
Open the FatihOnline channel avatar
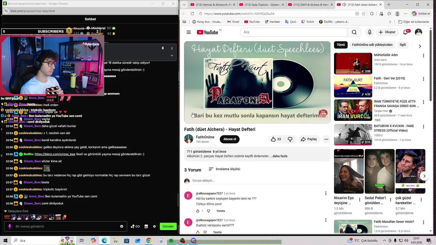point(189,139)
